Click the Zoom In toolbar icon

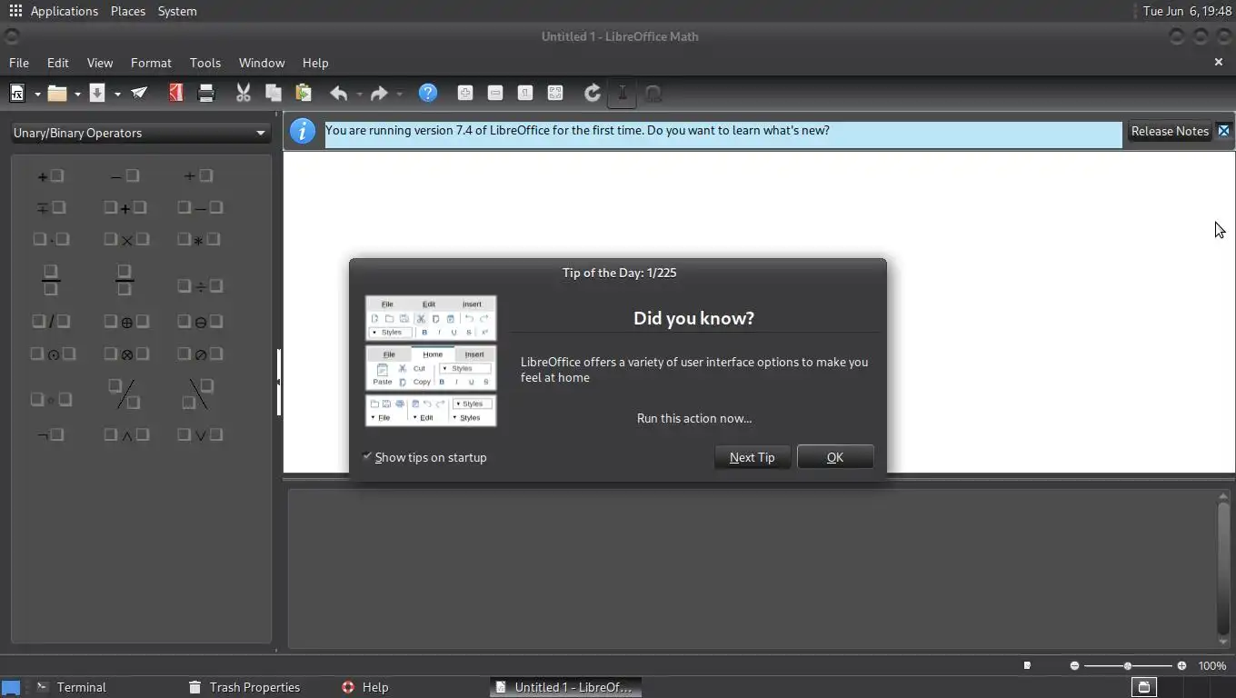465,93
